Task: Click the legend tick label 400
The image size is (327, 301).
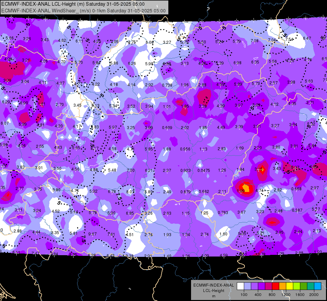Action: (x=258, y=295)
